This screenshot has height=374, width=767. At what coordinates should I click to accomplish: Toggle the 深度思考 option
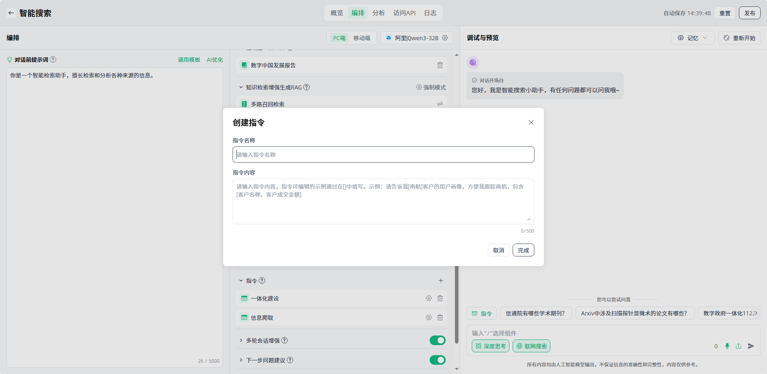click(490, 346)
